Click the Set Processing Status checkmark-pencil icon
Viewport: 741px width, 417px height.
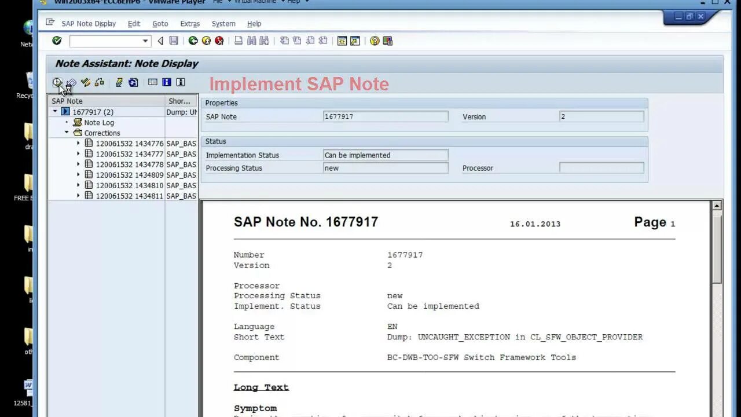pos(86,82)
